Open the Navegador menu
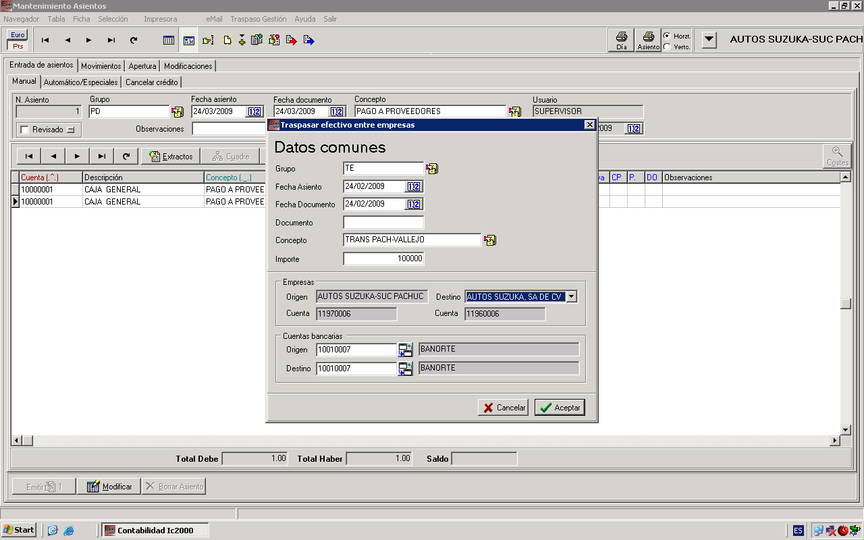Screen dimensions: 864x540 [22, 19]
